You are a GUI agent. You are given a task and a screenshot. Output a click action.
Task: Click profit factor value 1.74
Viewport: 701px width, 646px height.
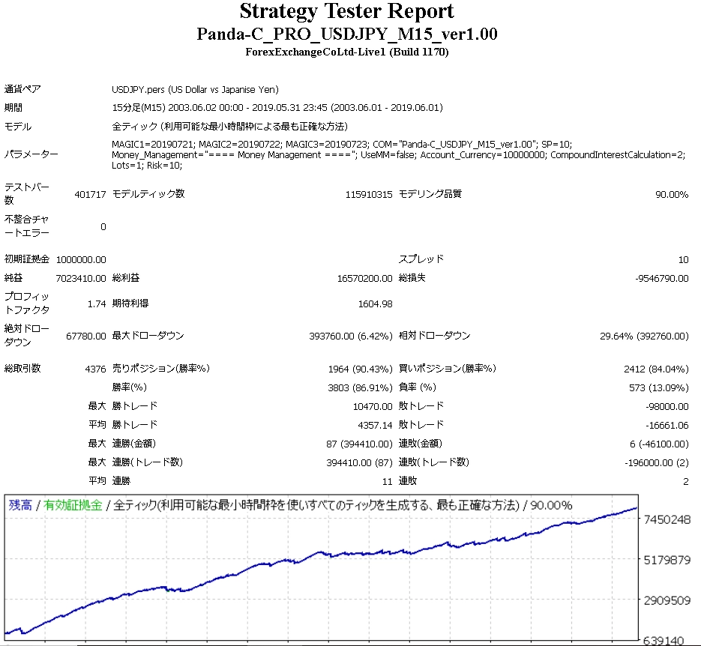point(97,304)
